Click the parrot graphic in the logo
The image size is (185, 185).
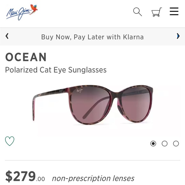(34, 9)
